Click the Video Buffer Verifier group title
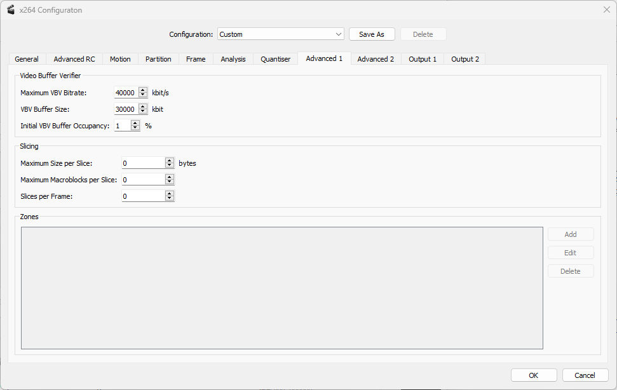Viewport: 617px width, 390px height. pyautogui.click(x=50, y=76)
